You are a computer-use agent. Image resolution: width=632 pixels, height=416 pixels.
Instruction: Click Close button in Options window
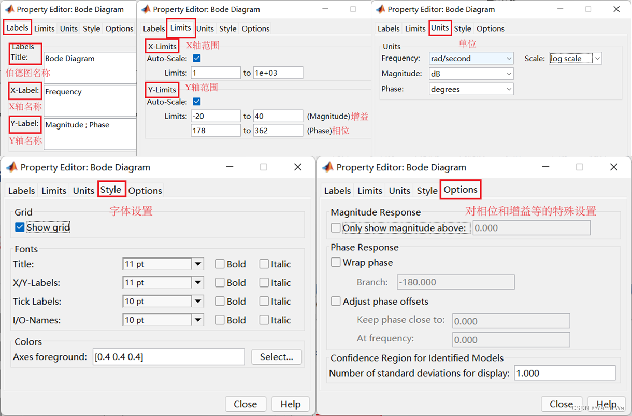coord(562,404)
